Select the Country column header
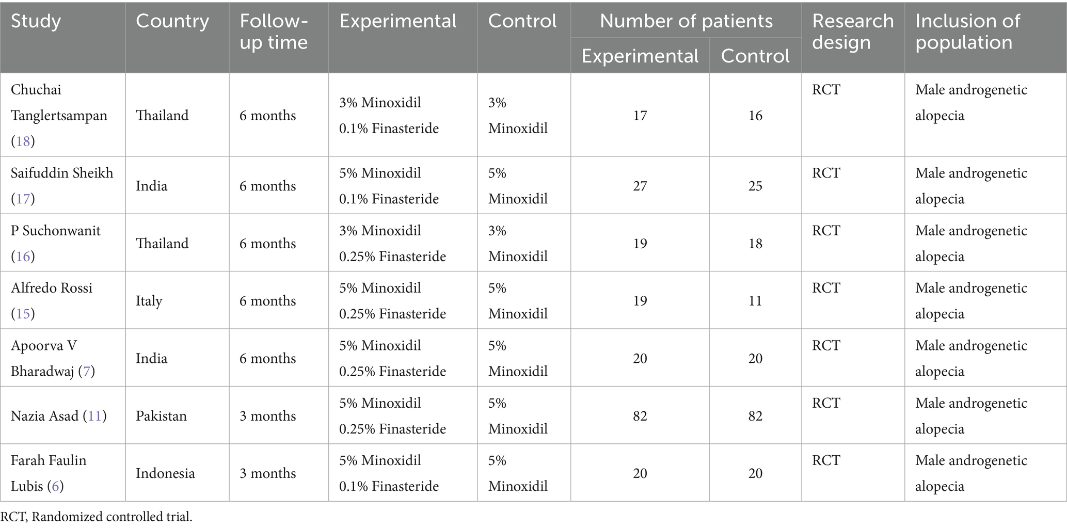 point(172,21)
